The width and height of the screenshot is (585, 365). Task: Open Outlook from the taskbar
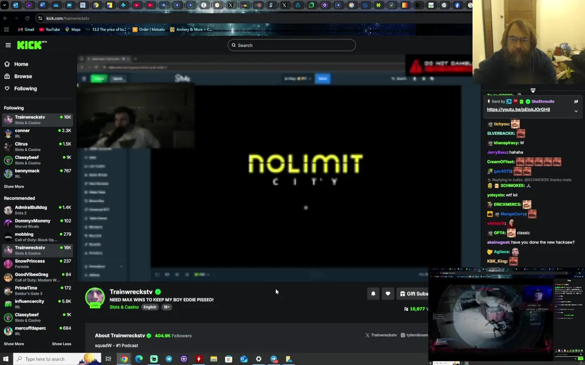(244, 359)
